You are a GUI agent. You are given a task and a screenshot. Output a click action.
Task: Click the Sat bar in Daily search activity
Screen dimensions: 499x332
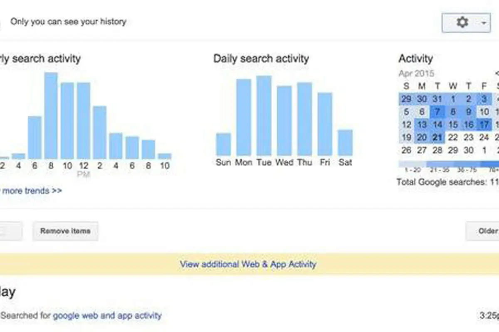pyautogui.click(x=345, y=143)
